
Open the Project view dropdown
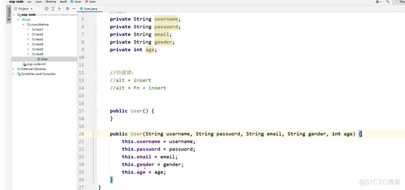pos(23,9)
